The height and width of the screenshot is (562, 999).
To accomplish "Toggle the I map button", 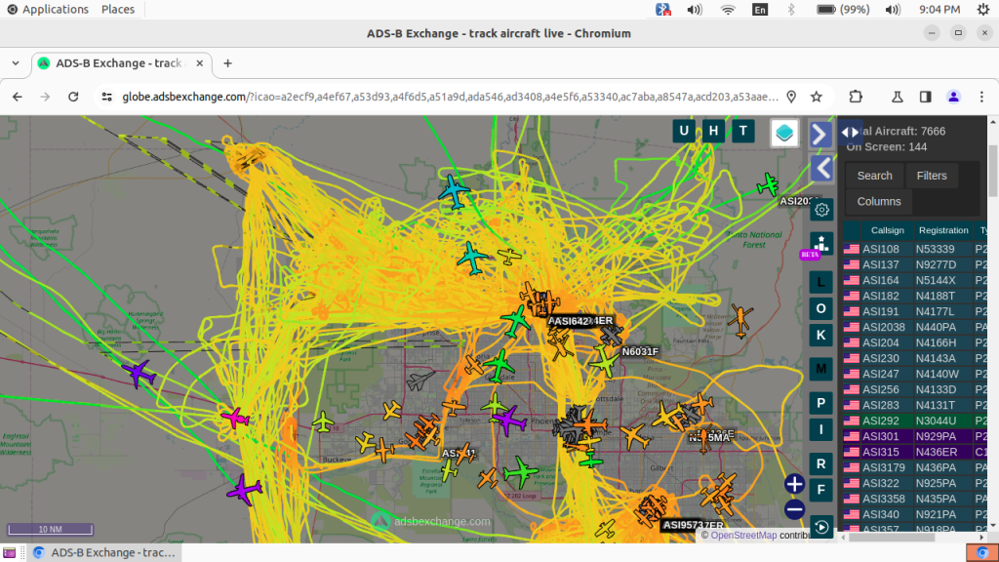I will [821, 429].
